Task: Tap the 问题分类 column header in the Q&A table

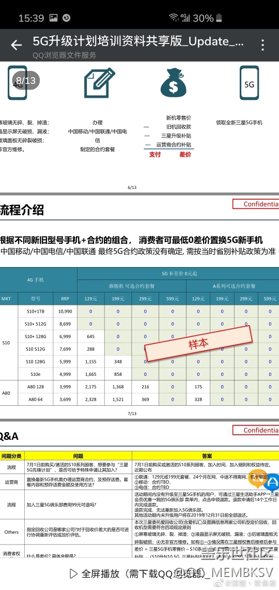Action: tap(12, 455)
